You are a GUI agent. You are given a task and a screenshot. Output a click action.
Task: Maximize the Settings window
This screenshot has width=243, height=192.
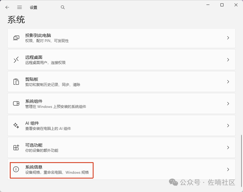(x=222, y=5)
